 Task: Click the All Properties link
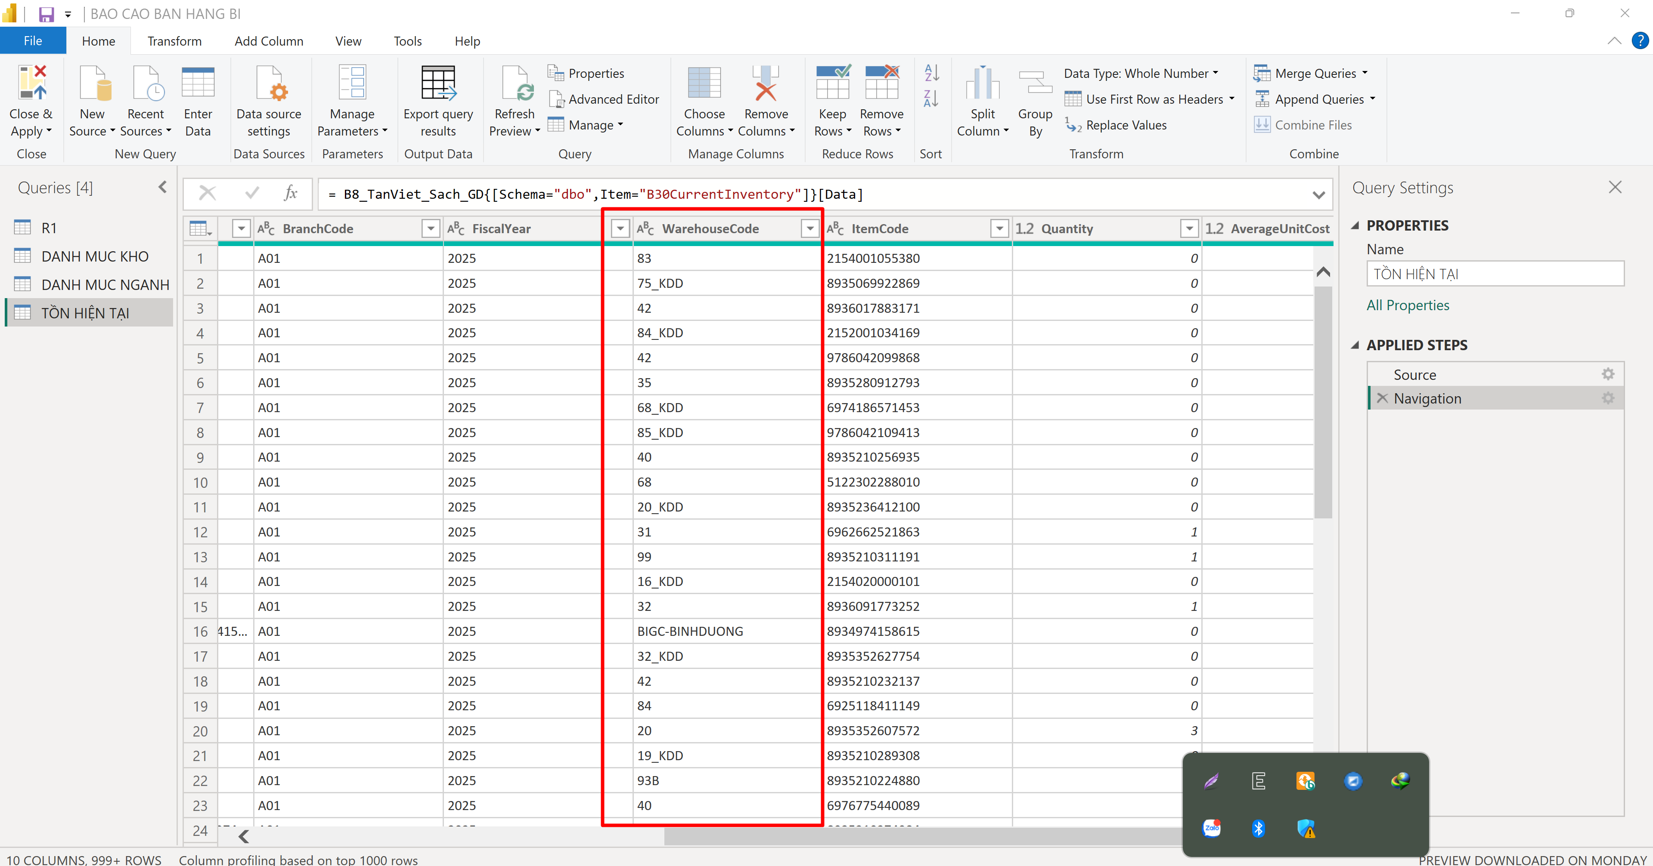coord(1407,305)
